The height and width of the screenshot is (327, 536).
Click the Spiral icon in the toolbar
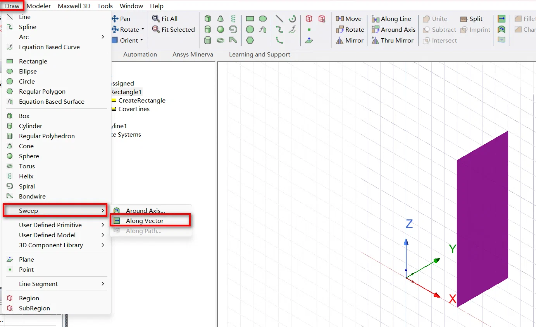233,29
